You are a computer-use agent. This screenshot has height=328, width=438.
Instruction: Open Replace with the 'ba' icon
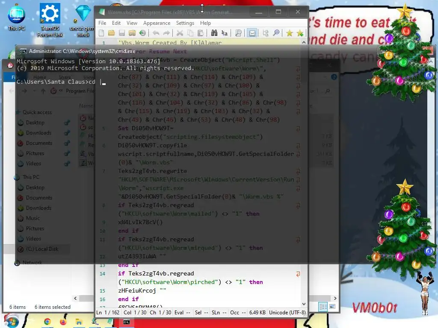coord(224,33)
